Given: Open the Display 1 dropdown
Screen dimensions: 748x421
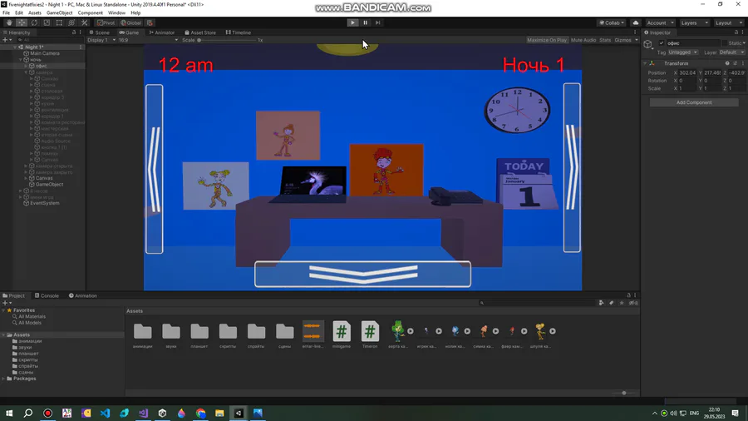Looking at the screenshot, I should 101,40.
